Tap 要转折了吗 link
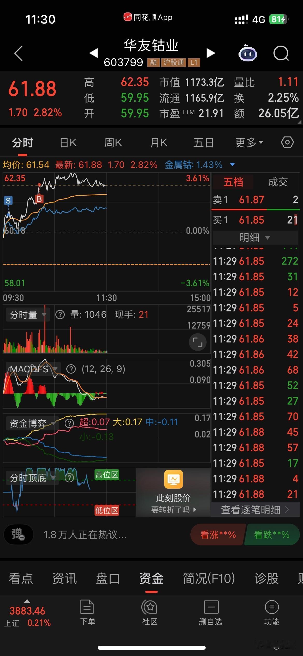This screenshot has height=656, width=303. (x=174, y=510)
